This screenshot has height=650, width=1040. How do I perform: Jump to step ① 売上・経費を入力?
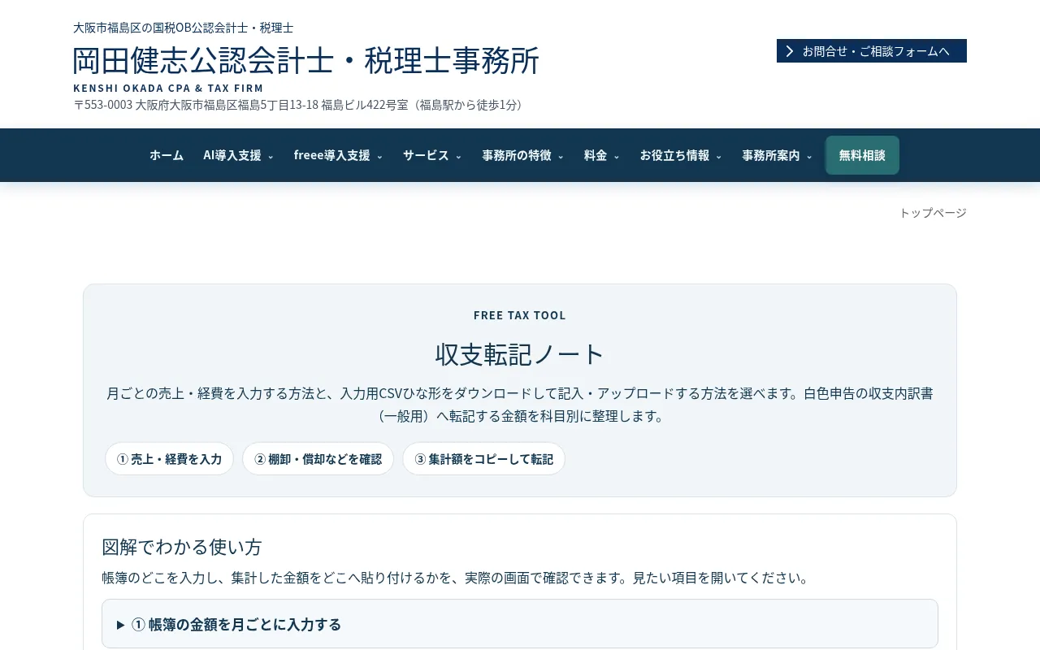pos(169,459)
